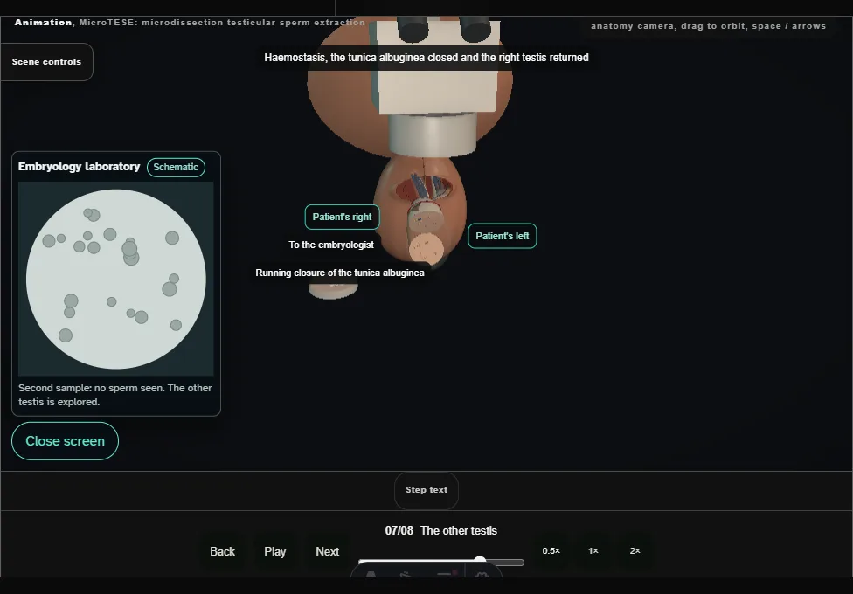
Task: Set playback speed to 0.5×
Action: pos(551,551)
